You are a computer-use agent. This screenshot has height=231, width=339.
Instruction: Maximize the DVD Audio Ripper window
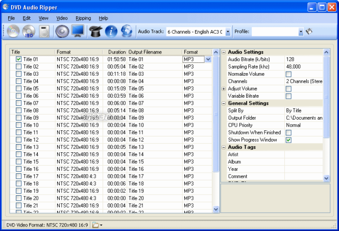(x=322, y=7)
